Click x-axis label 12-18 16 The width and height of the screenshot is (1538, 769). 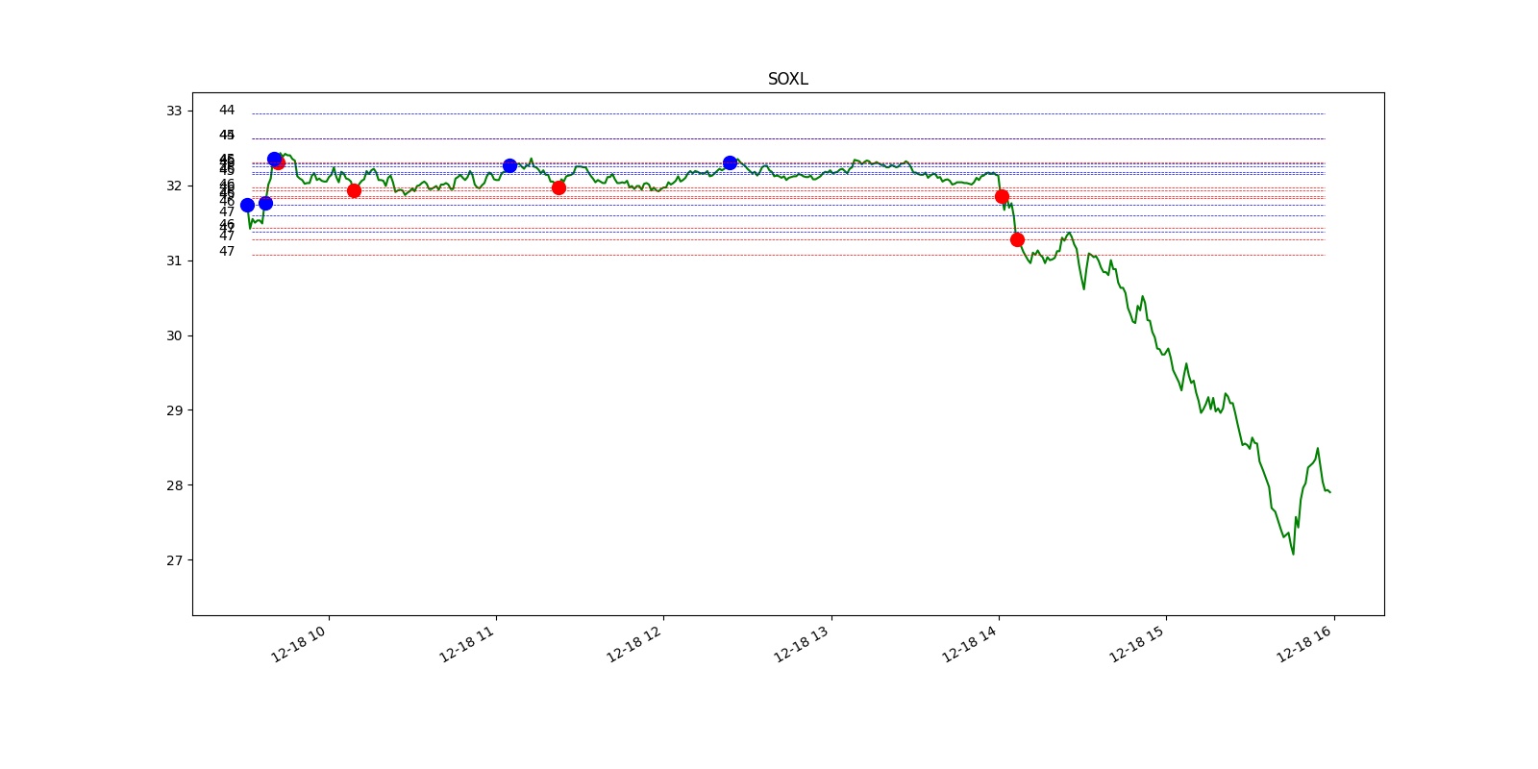point(1305,642)
